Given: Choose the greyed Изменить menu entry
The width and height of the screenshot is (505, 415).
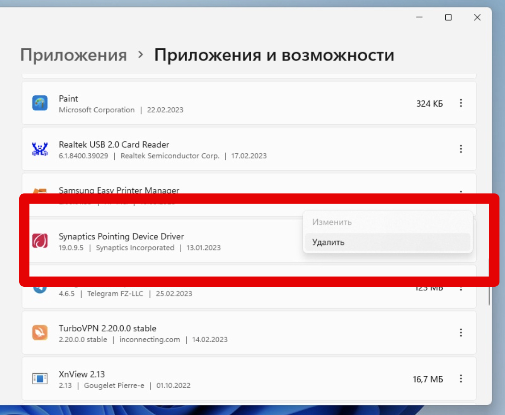Looking at the screenshot, I should (x=387, y=222).
